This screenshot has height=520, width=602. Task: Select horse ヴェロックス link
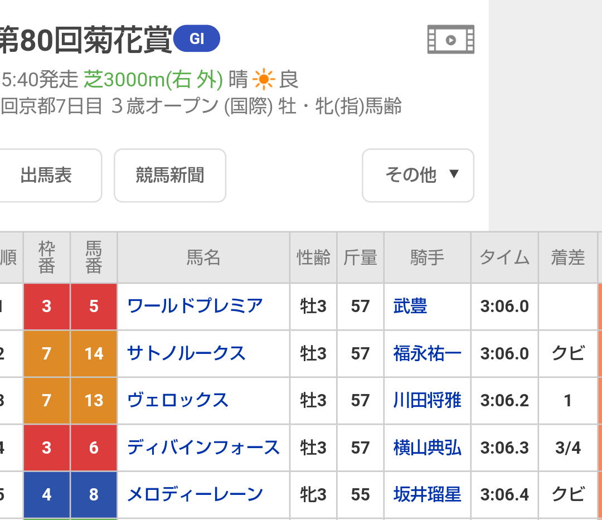178,400
